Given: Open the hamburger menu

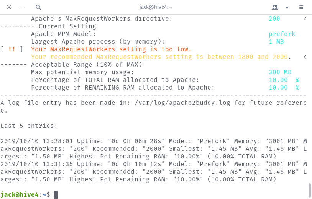Looking at the screenshot, I should click(x=301, y=7).
